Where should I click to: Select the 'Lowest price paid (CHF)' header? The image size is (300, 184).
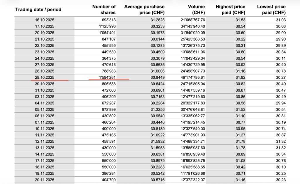click(x=271, y=9)
